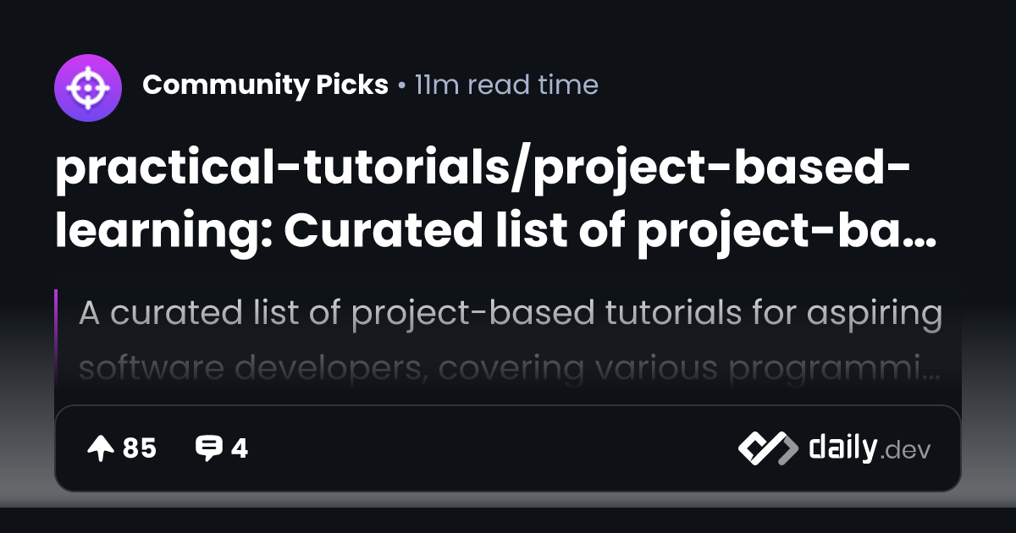Click the dark card background above the avatar
Screen dimensions: 1016x533
[x=88, y=25]
